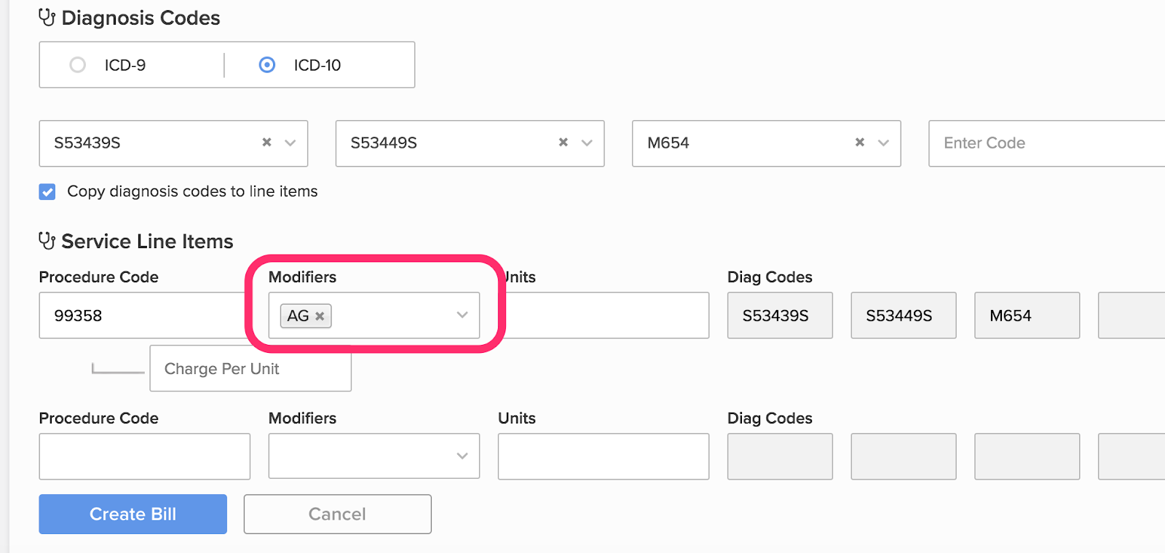Image resolution: width=1165 pixels, height=553 pixels.
Task: Uncheck Copy diagnosis codes to line items
Action: click(47, 191)
